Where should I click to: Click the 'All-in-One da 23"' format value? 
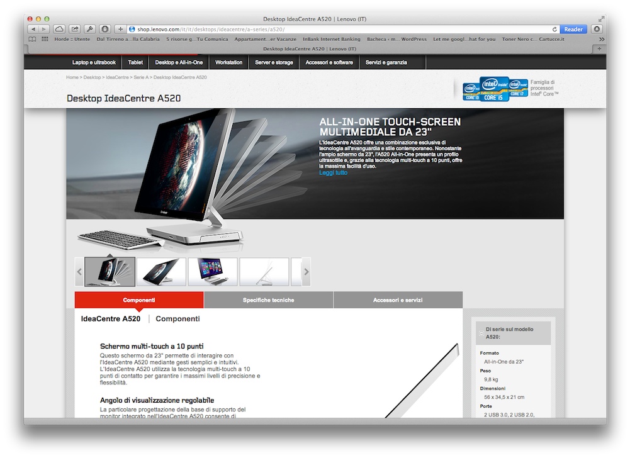(504, 362)
